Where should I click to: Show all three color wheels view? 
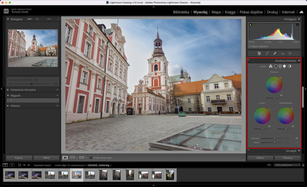click(271, 66)
